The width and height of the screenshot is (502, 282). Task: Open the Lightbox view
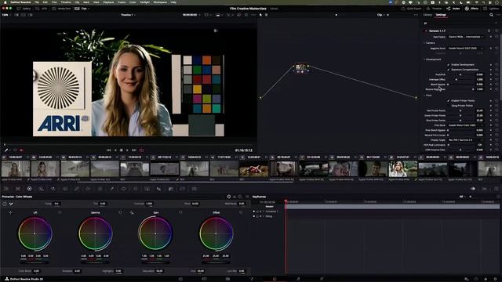click(x=492, y=9)
